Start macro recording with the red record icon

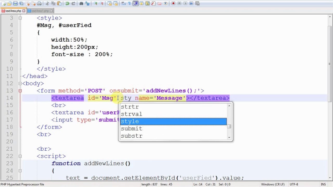coord(173,3)
